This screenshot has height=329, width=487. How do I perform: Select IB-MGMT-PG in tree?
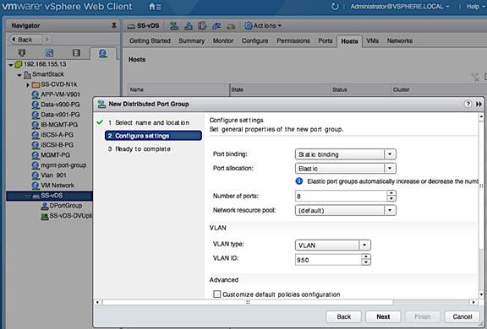coord(59,125)
